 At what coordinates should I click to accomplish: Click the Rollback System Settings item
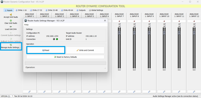pyautogui.click(x=11, y=40)
